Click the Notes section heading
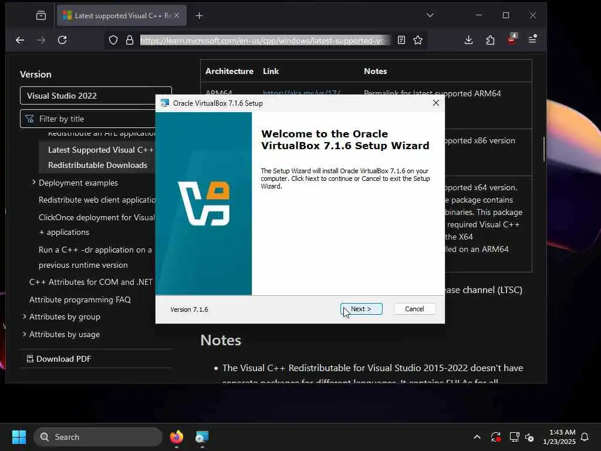The height and width of the screenshot is (451, 601). [x=221, y=340]
